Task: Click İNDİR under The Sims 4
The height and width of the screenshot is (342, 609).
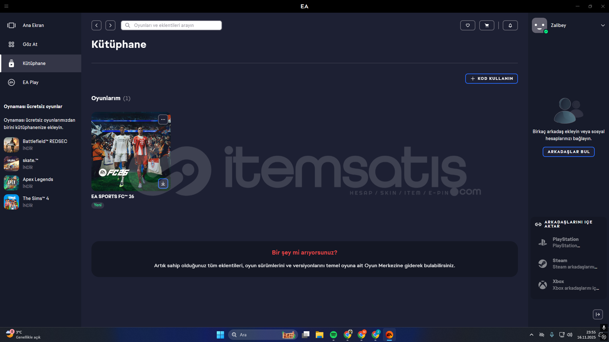Action: [28, 205]
